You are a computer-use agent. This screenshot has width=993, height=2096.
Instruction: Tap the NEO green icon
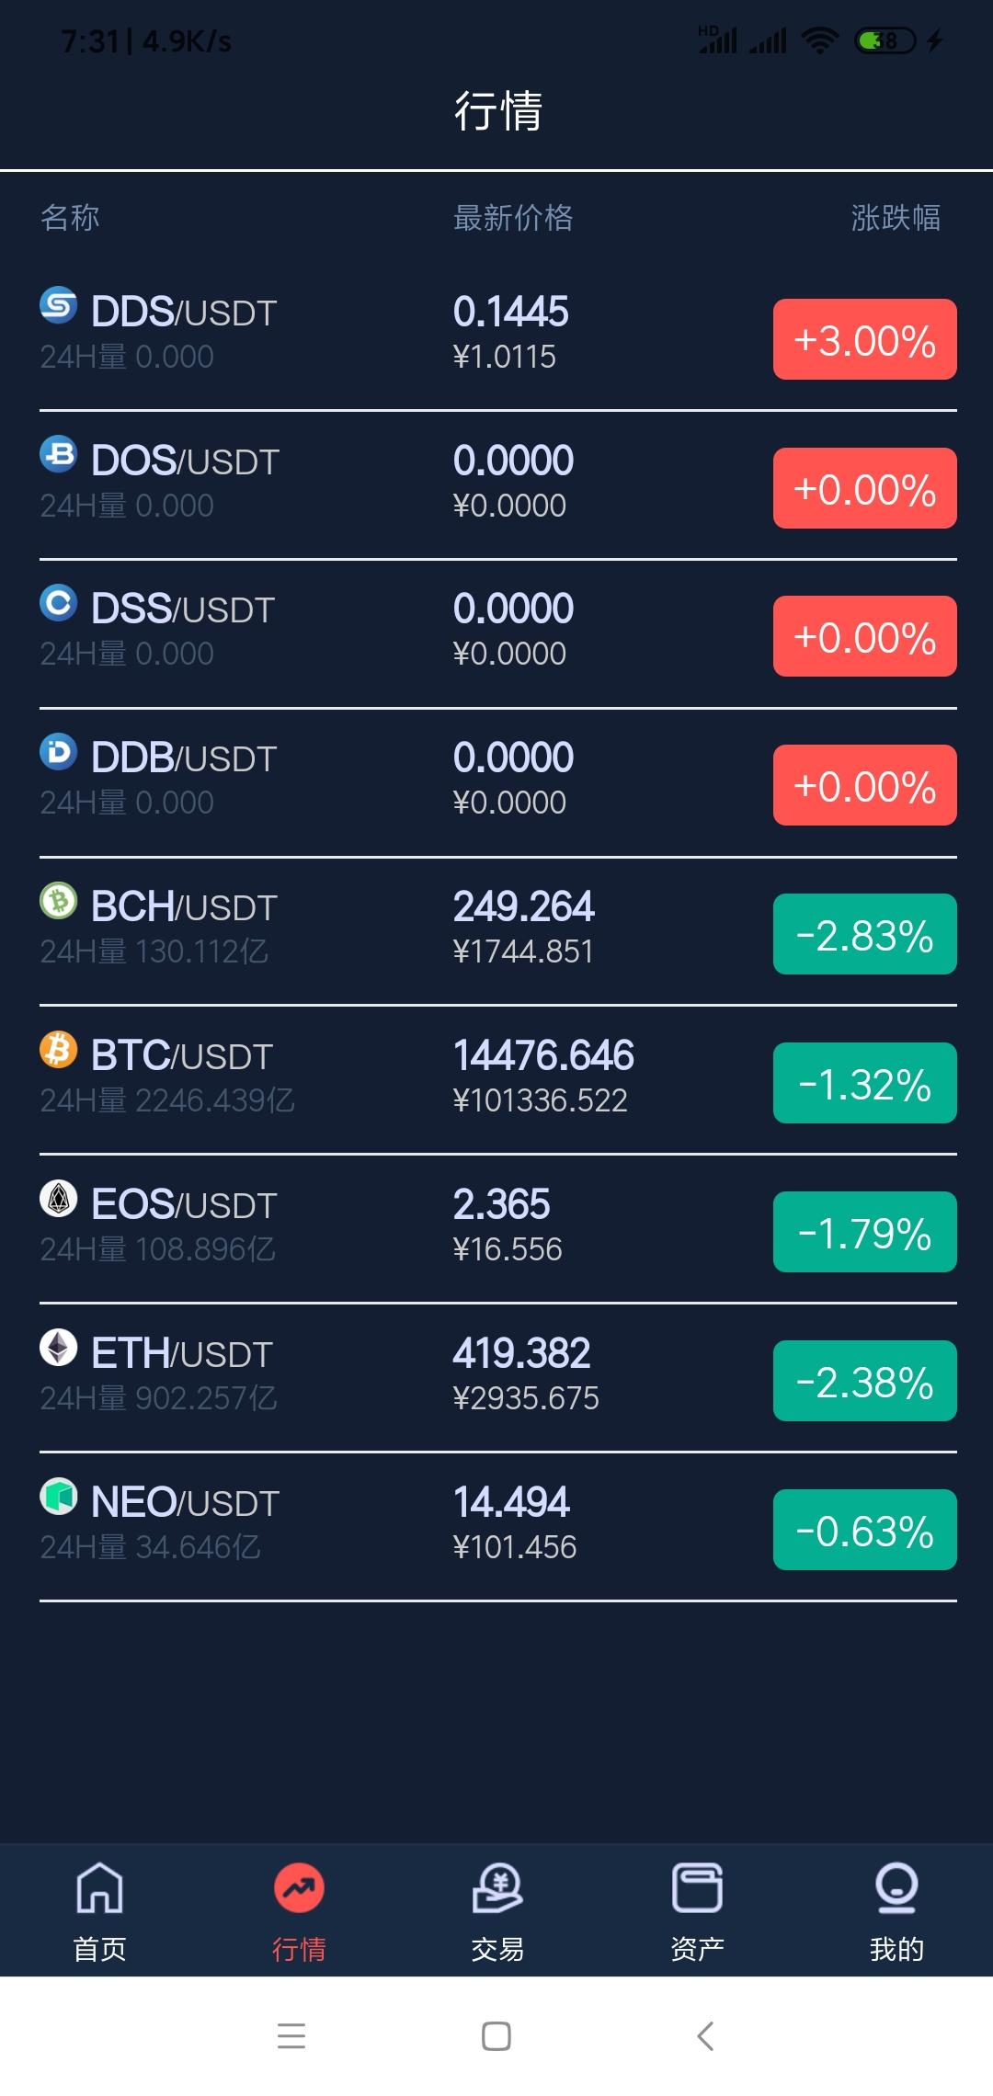(x=59, y=1497)
